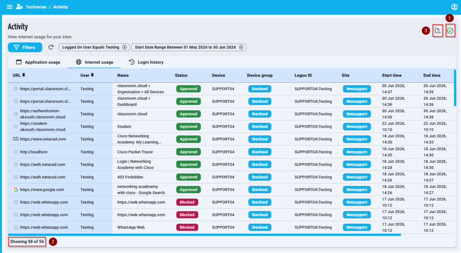
Task: Remove the Start Date Range filter chip
Action: (241, 47)
